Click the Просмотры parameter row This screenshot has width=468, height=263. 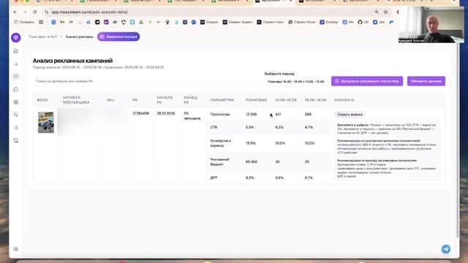point(220,115)
